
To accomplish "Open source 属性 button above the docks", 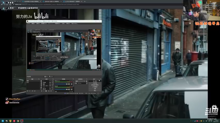I will click(46, 77).
